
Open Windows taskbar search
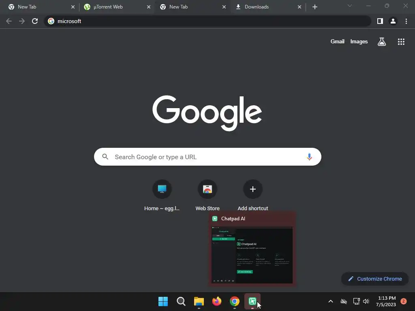tap(181, 301)
